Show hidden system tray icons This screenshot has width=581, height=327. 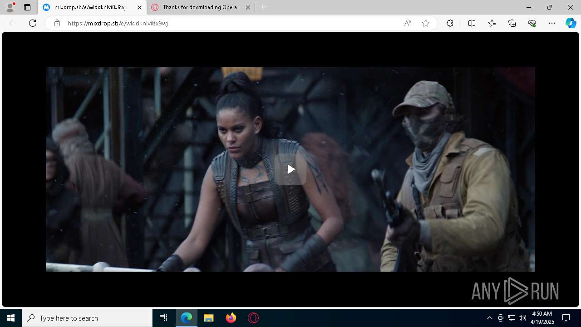(489, 318)
